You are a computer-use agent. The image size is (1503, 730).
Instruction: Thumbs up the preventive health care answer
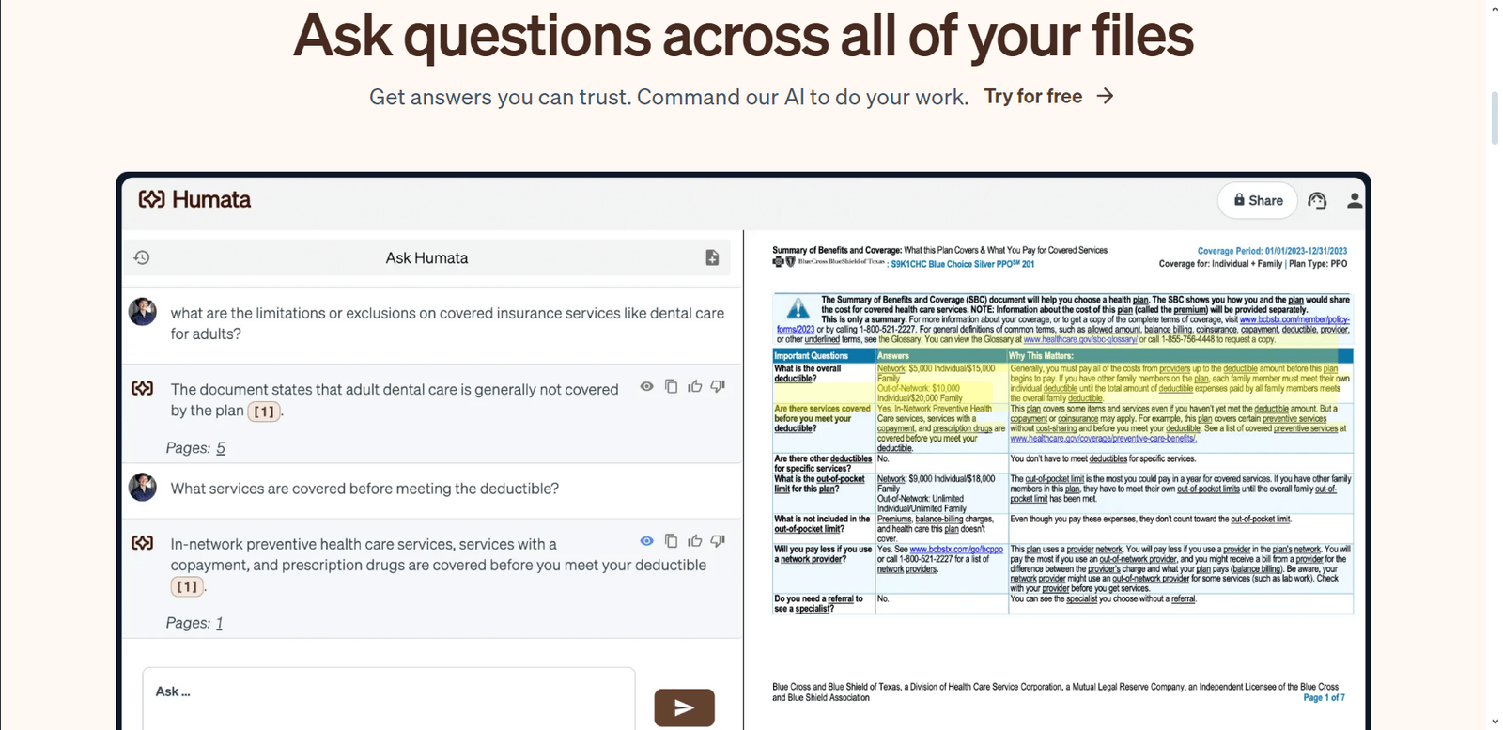694,541
